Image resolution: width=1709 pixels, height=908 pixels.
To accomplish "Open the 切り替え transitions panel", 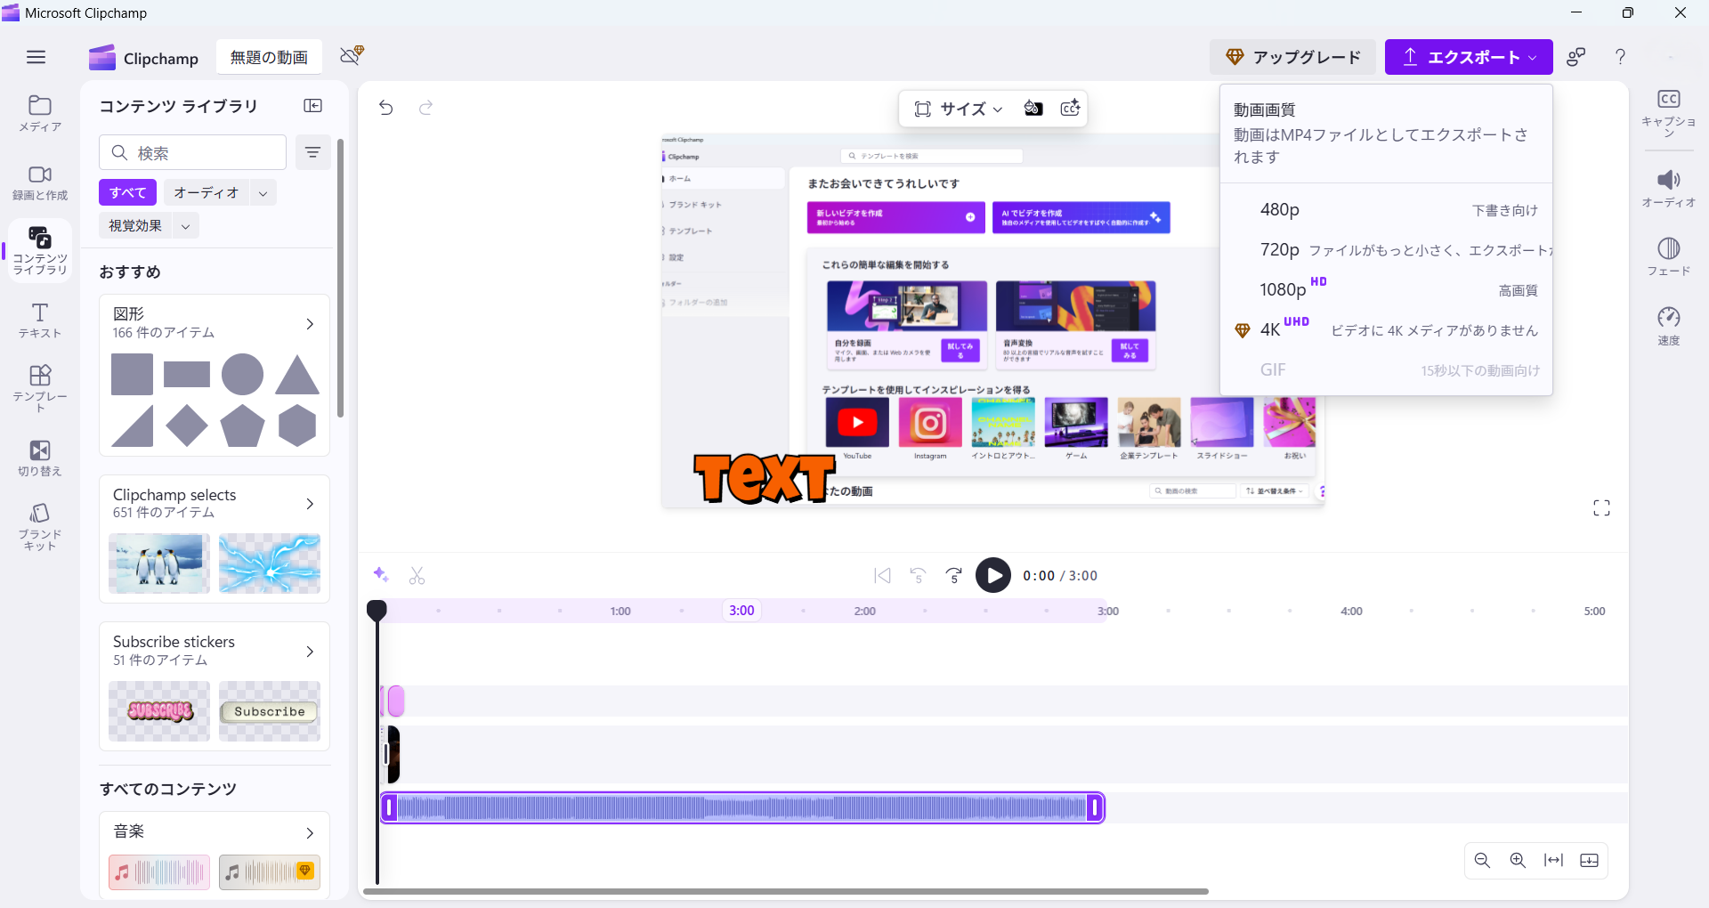I will [x=40, y=458].
